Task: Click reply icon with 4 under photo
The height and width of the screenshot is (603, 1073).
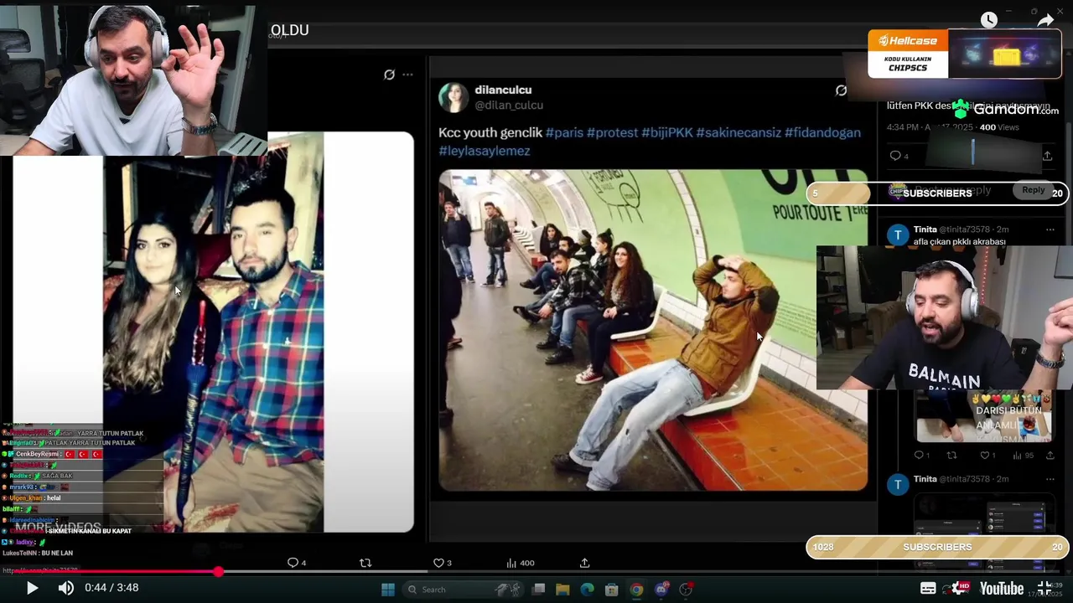Action: point(297,563)
